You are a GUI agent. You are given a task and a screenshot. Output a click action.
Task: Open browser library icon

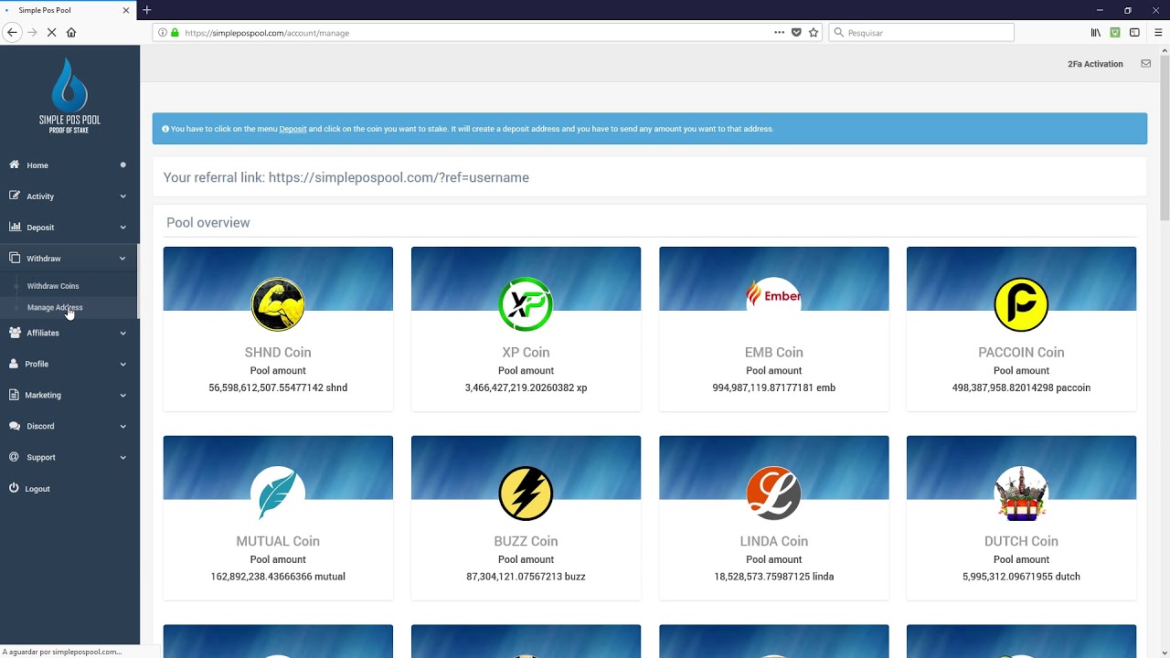1095,32
